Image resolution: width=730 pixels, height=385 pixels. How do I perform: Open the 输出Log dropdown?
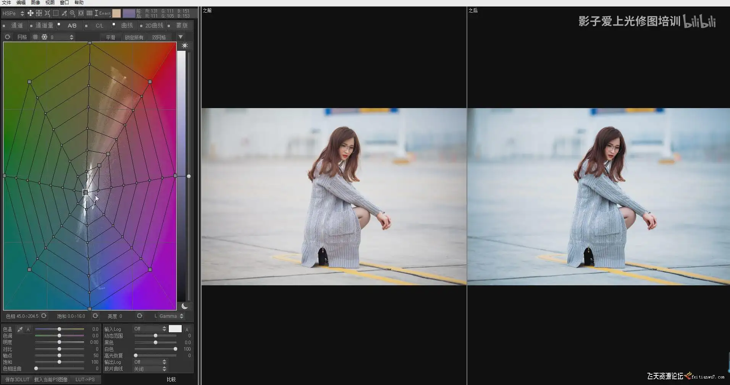pyautogui.click(x=150, y=362)
